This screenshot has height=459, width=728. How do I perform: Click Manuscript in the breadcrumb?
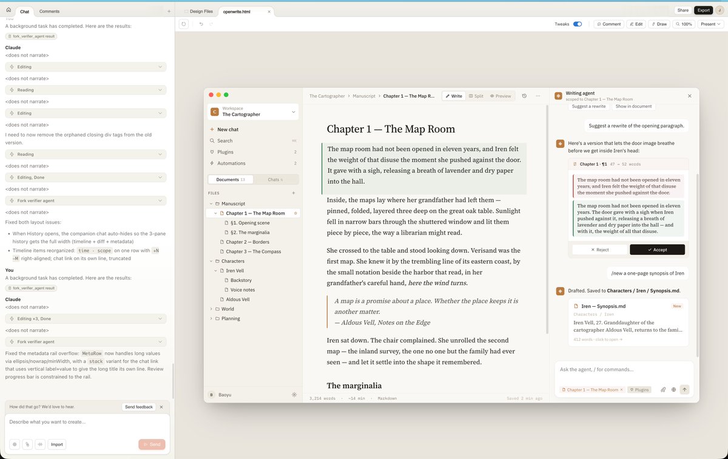[363, 96]
